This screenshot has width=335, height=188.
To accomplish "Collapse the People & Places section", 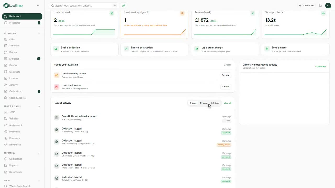I will click(39, 106).
